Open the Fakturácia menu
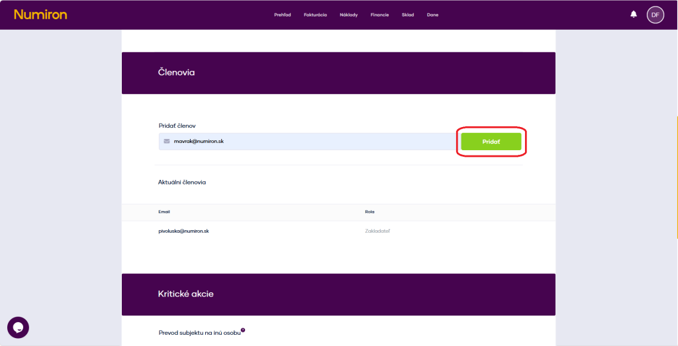 click(x=315, y=15)
